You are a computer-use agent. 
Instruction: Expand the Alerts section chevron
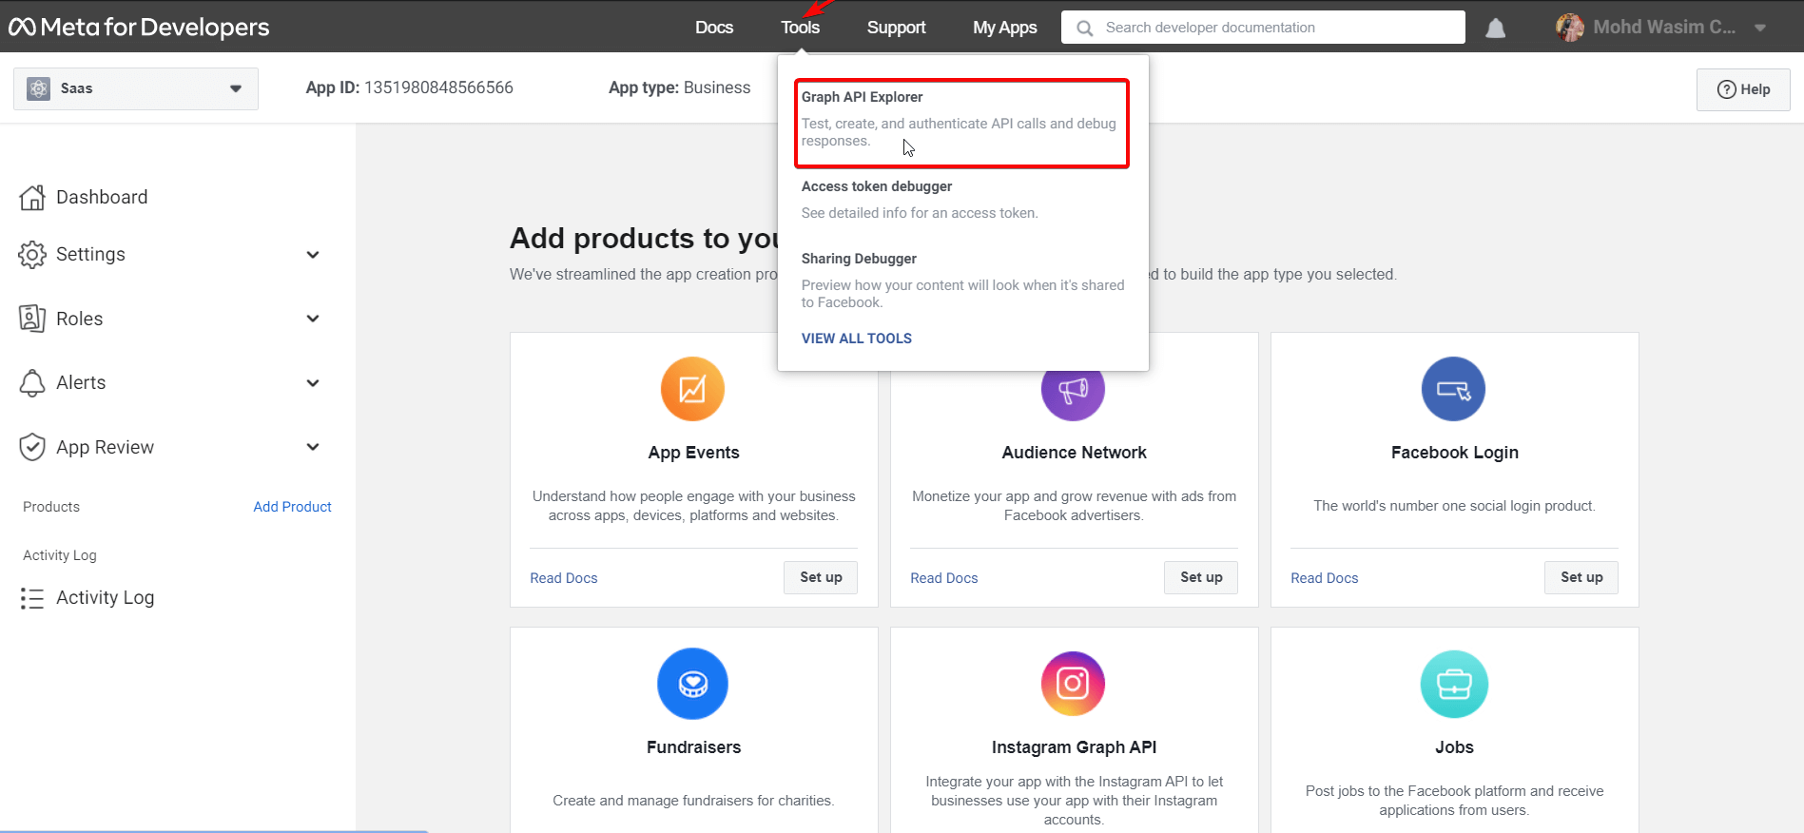point(313,383)
